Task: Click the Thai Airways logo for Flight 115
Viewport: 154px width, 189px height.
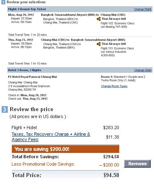Action: coord(98,44)
